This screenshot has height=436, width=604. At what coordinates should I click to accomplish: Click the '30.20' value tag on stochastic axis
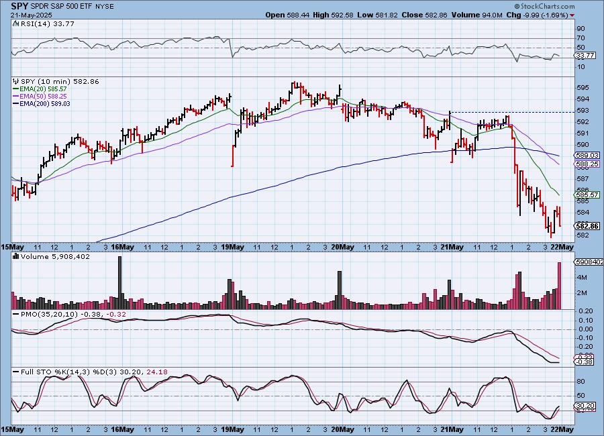(585, 406)
